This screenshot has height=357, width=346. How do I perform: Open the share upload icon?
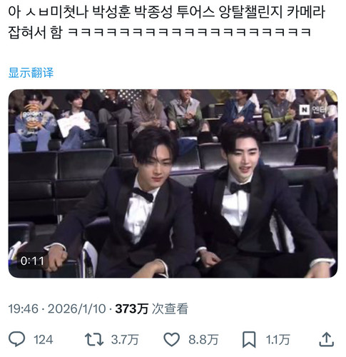coord(327,339)
